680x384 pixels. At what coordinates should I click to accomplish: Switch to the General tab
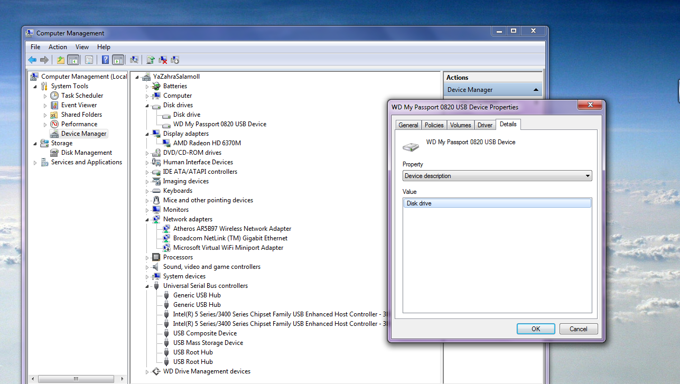tap(408, 125)
